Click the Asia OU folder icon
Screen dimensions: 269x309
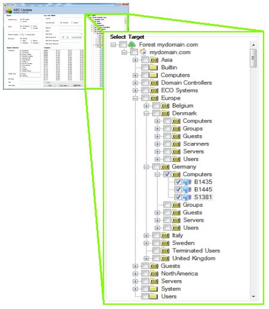(x=154, y=60)
